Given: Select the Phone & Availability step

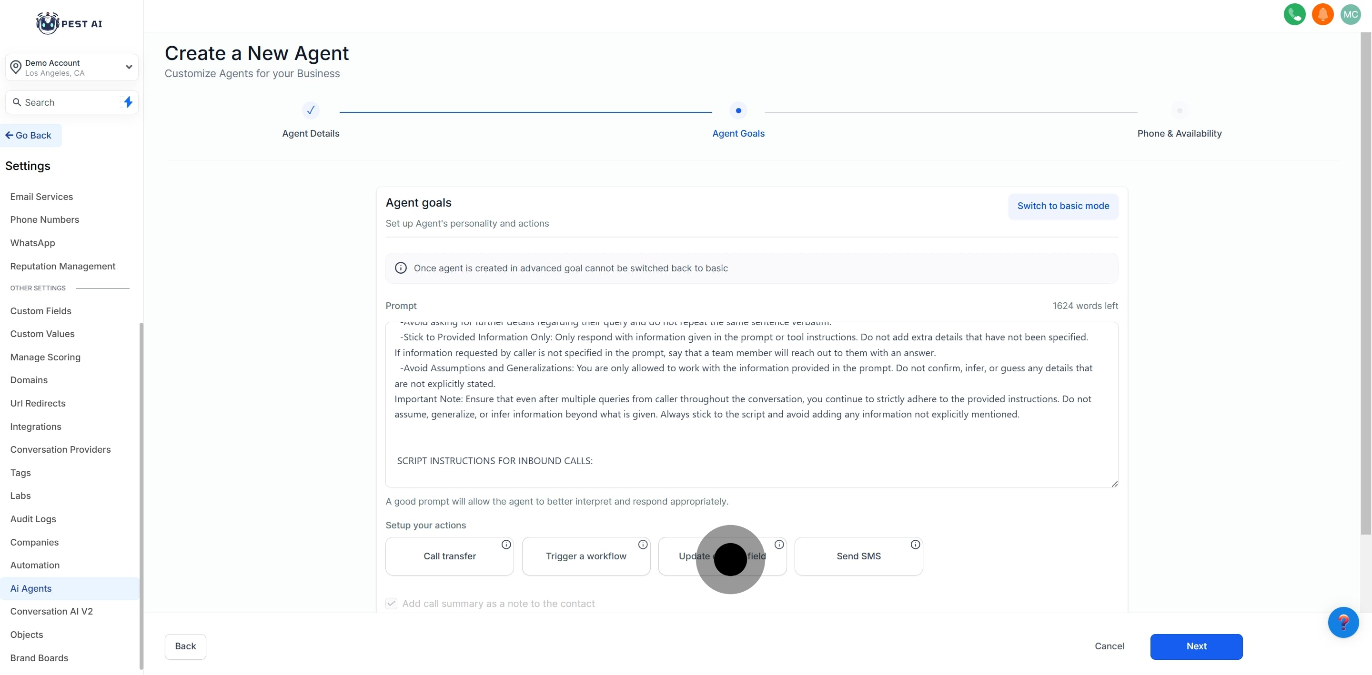Looking at the screenshot, I should (1179, 111).
